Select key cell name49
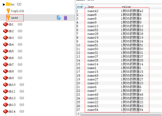The image size is (162, 116). (x=93, y=75)
